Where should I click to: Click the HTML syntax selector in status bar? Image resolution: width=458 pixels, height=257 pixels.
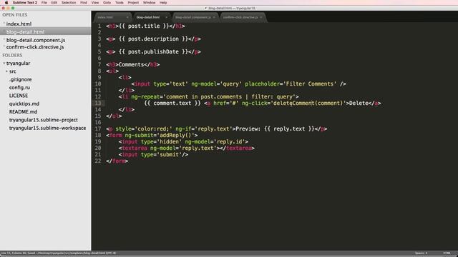[447, 253]
